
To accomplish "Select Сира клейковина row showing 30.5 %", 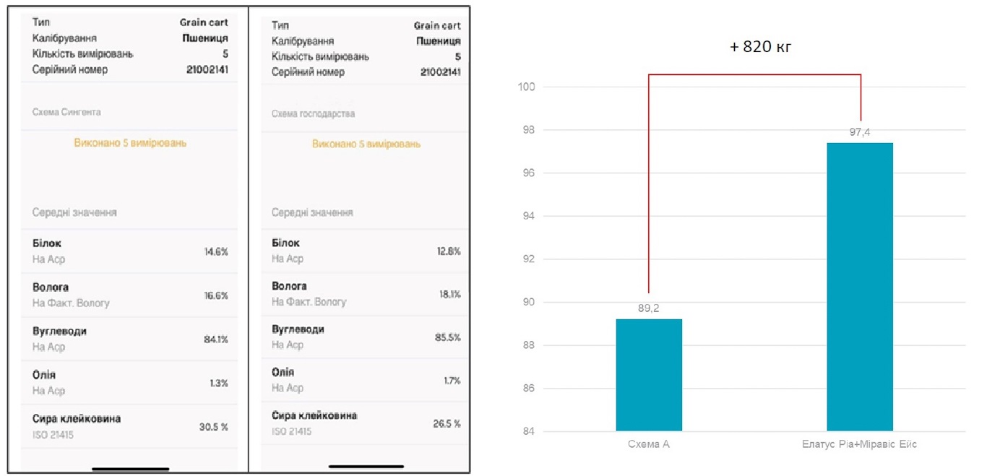I will 130,427.
